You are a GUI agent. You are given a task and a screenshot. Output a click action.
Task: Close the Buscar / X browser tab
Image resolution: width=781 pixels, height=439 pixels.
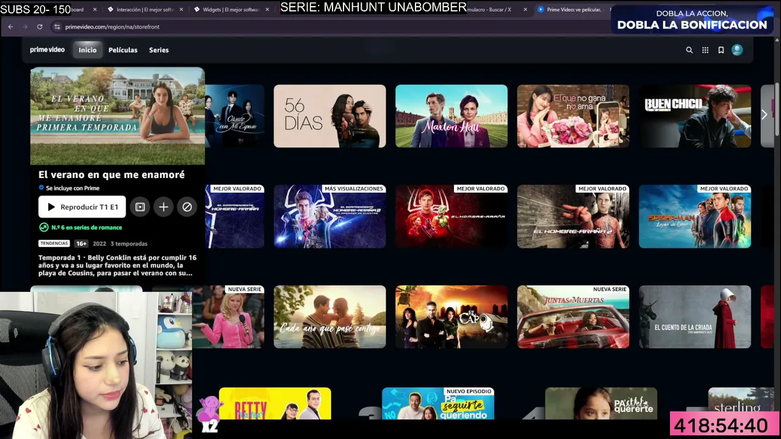pos(525,10)
